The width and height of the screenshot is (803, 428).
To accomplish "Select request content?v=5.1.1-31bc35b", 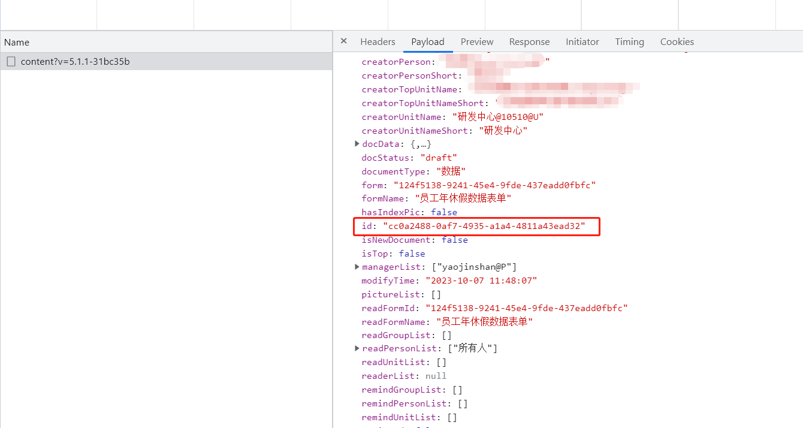I will click(x=166, y=61).
